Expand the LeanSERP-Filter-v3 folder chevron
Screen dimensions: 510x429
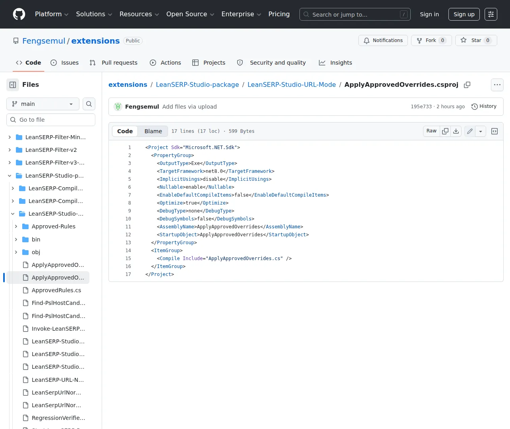(x=10, y=163)
